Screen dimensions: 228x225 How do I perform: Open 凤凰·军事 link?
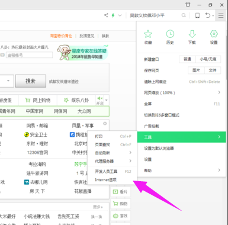(x=83, y=126)
